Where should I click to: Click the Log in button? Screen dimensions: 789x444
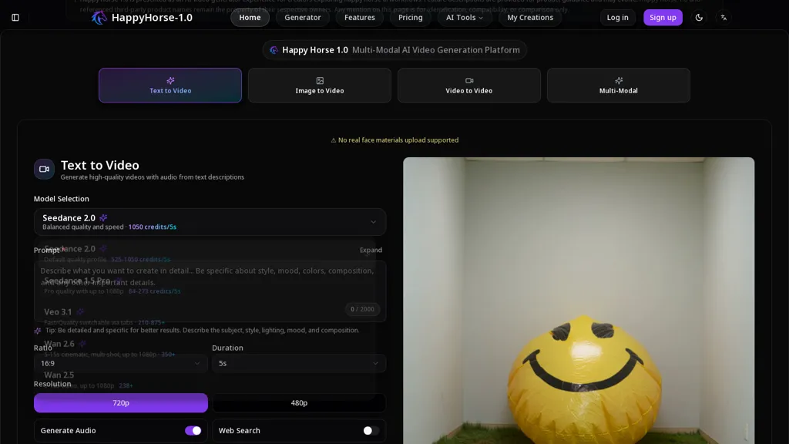pyautogui.click(x=617, y=18)
